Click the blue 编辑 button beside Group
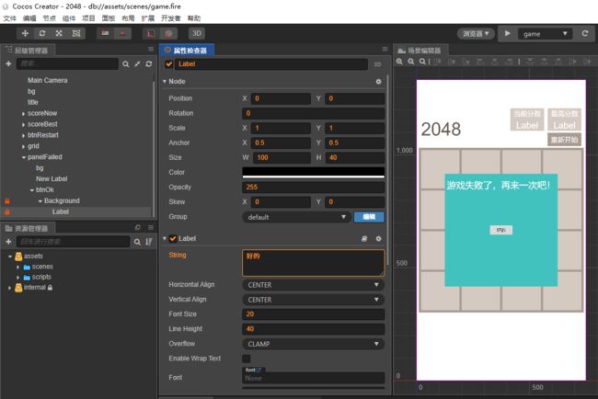Viewport: 598px width, 399px height. click(x=369, y=217)
